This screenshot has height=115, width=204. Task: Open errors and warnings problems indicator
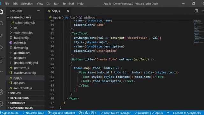tap(88, 113)
